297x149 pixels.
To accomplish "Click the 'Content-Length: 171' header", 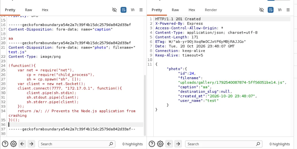I will [x=177, y=37].
